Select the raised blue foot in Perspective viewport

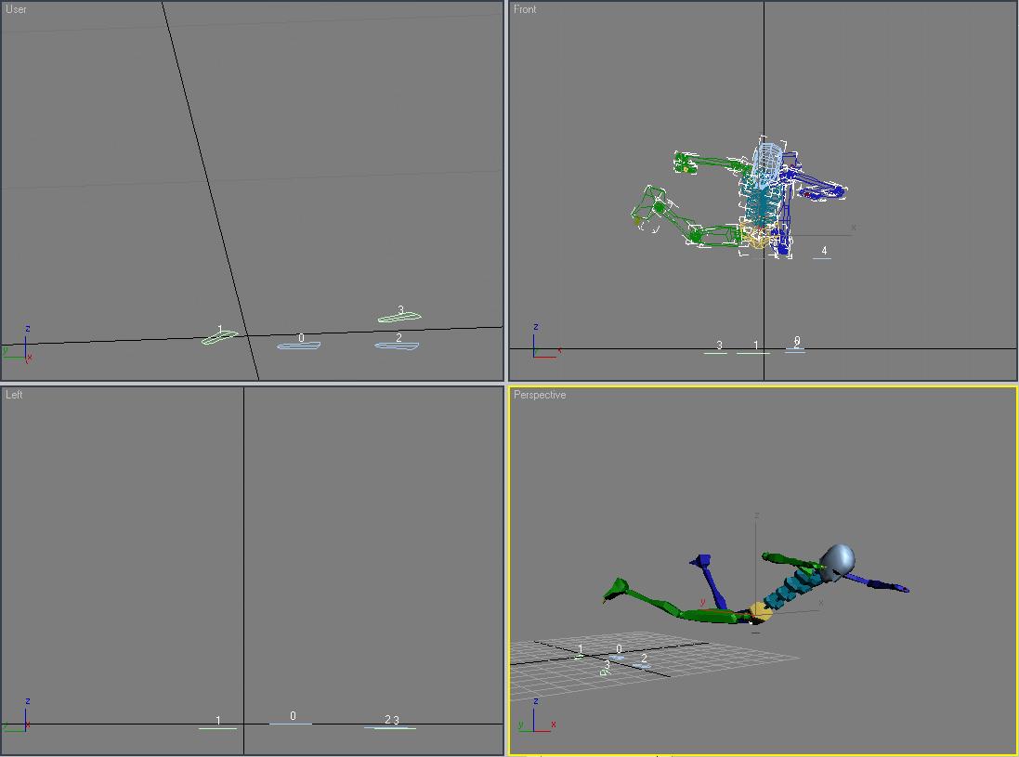tap(702, 561)
